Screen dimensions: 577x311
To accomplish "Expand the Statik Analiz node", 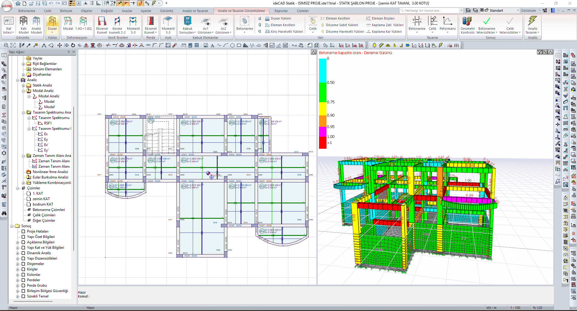I will pos(23,86).
